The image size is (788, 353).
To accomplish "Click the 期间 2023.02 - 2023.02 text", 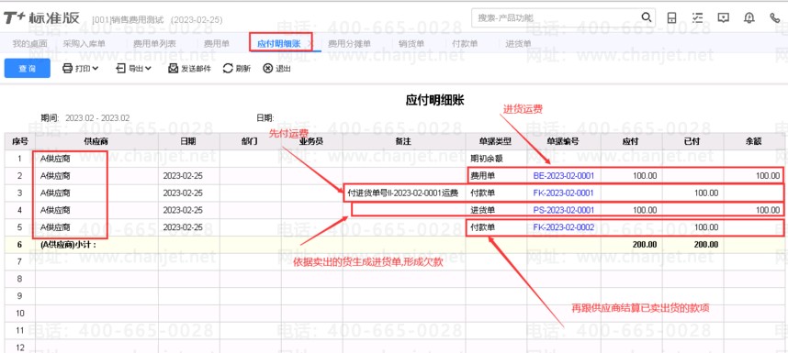I will 84,118.
